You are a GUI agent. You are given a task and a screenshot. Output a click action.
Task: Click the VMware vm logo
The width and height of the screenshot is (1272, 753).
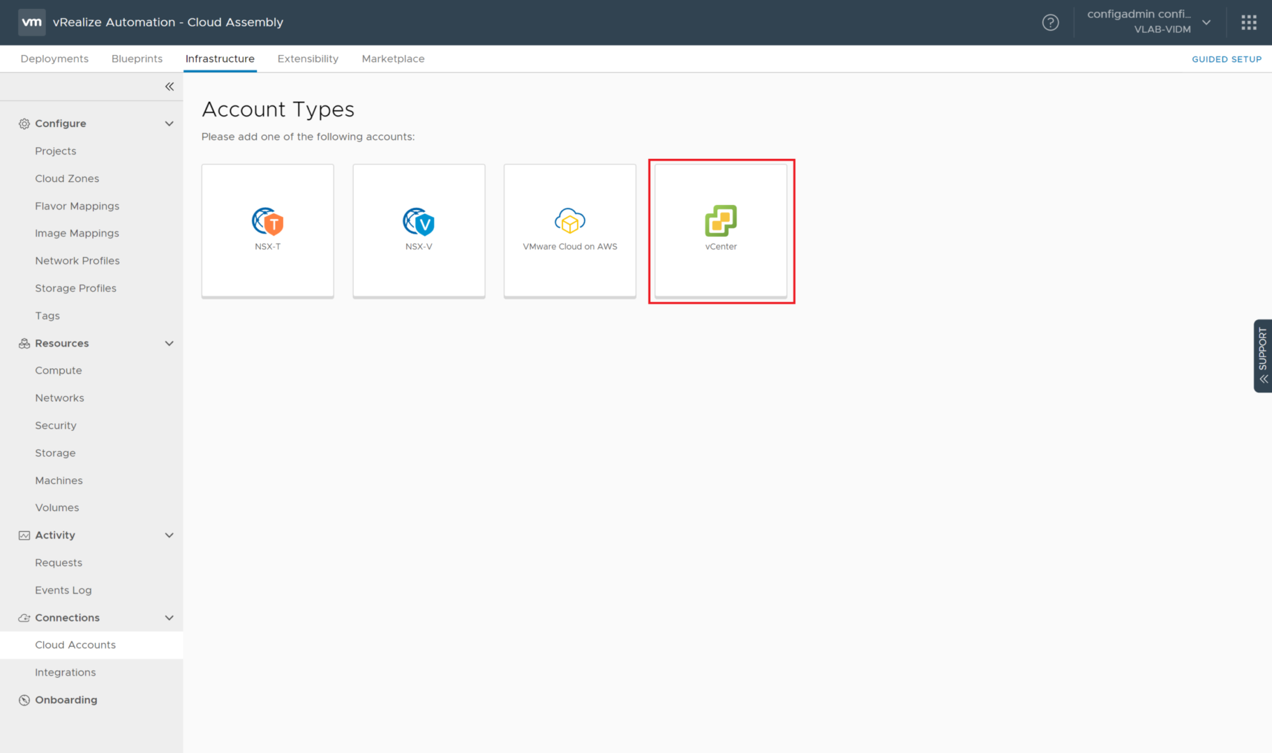coord(32,22)
